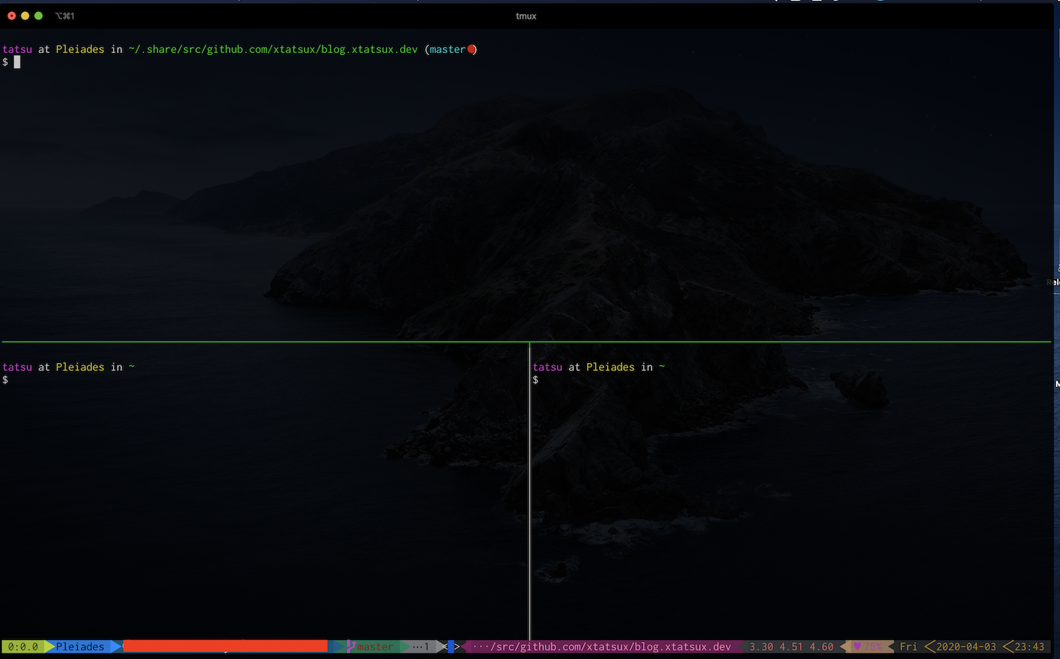Click the red redacted status bar segment

point(225,646)
